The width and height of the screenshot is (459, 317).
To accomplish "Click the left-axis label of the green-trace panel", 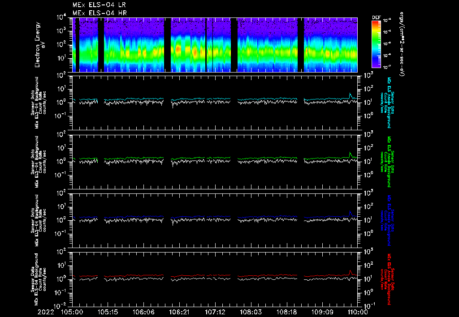I will click(38, 162).
